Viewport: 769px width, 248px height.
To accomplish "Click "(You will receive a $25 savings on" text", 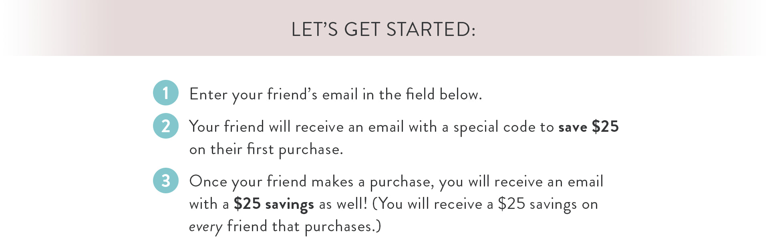I will 485,204.
